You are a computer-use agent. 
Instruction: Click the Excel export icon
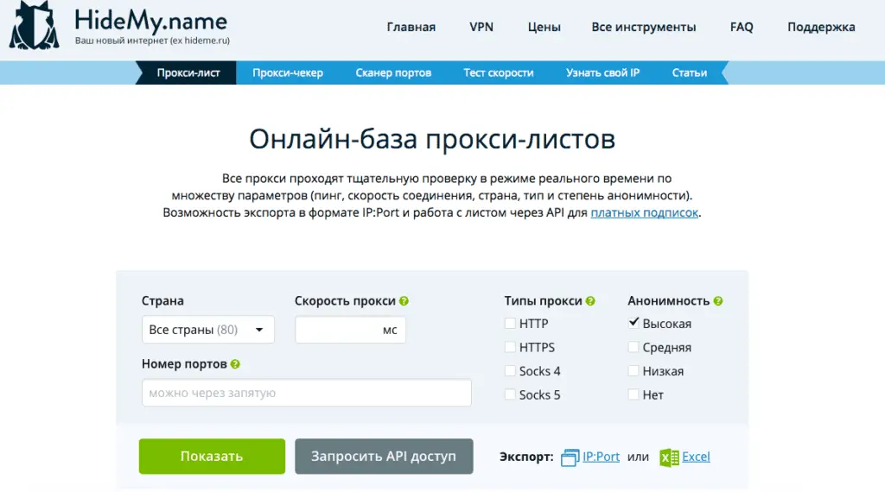pyautogui.click(x=668, y=457)
